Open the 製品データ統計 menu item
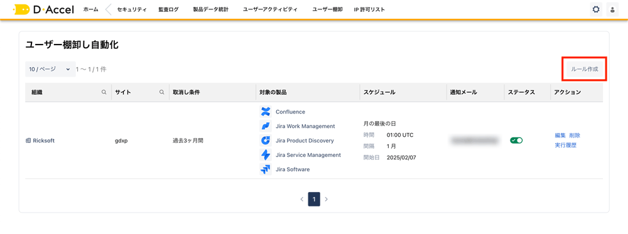 click(x=210, y=9)
